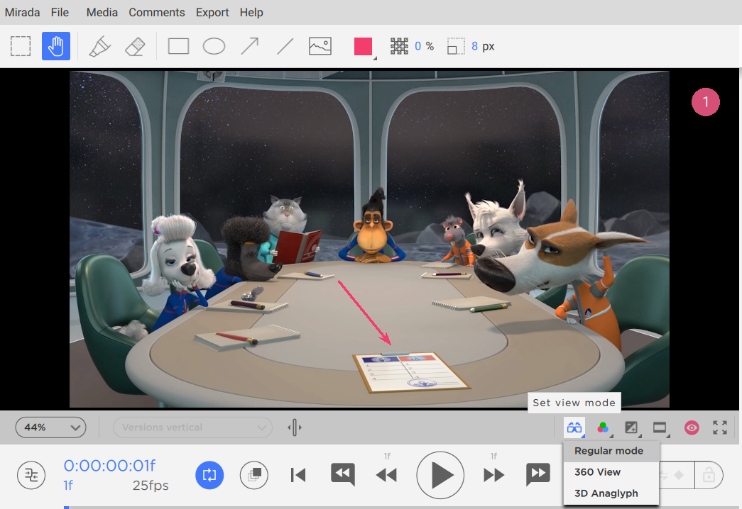Toggle the 3D glasses view mode button
Image resolution: width=742 pixels, height=509 pixels.
point(574,427)
